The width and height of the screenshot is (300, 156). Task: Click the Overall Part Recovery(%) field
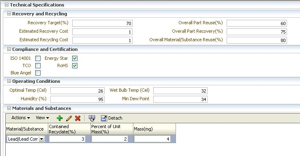(x=257, y=32)
